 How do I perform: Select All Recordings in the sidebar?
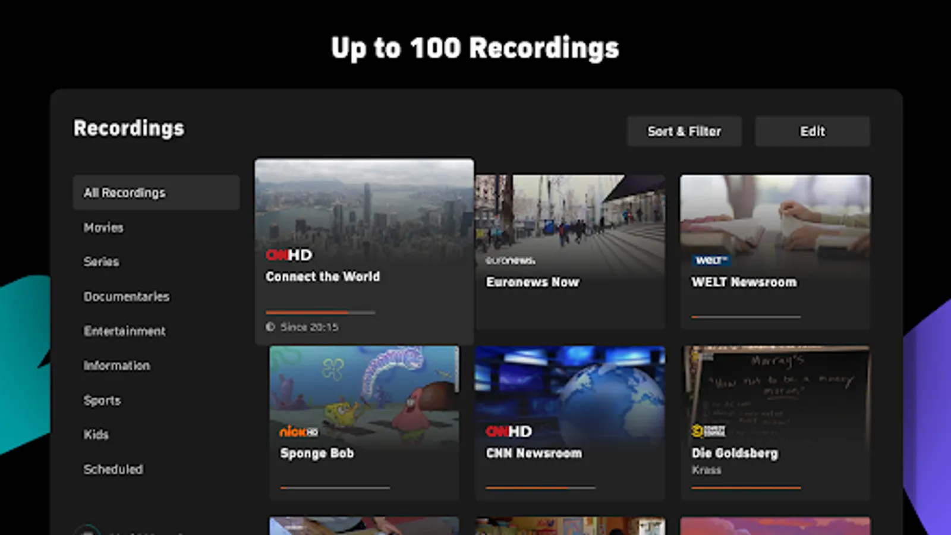[x=156, y=193]
